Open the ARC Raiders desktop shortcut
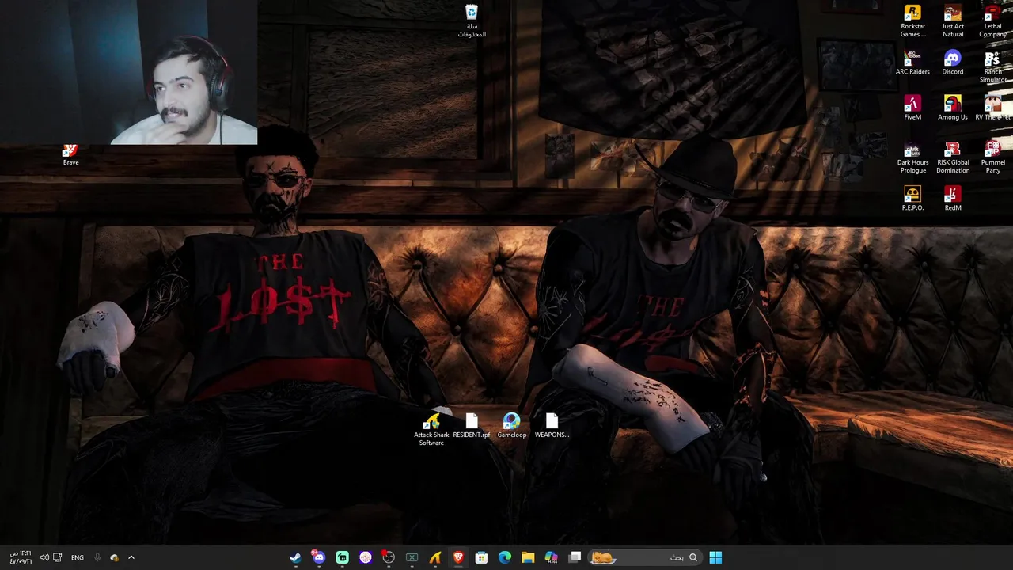 (x=912, y=63)
